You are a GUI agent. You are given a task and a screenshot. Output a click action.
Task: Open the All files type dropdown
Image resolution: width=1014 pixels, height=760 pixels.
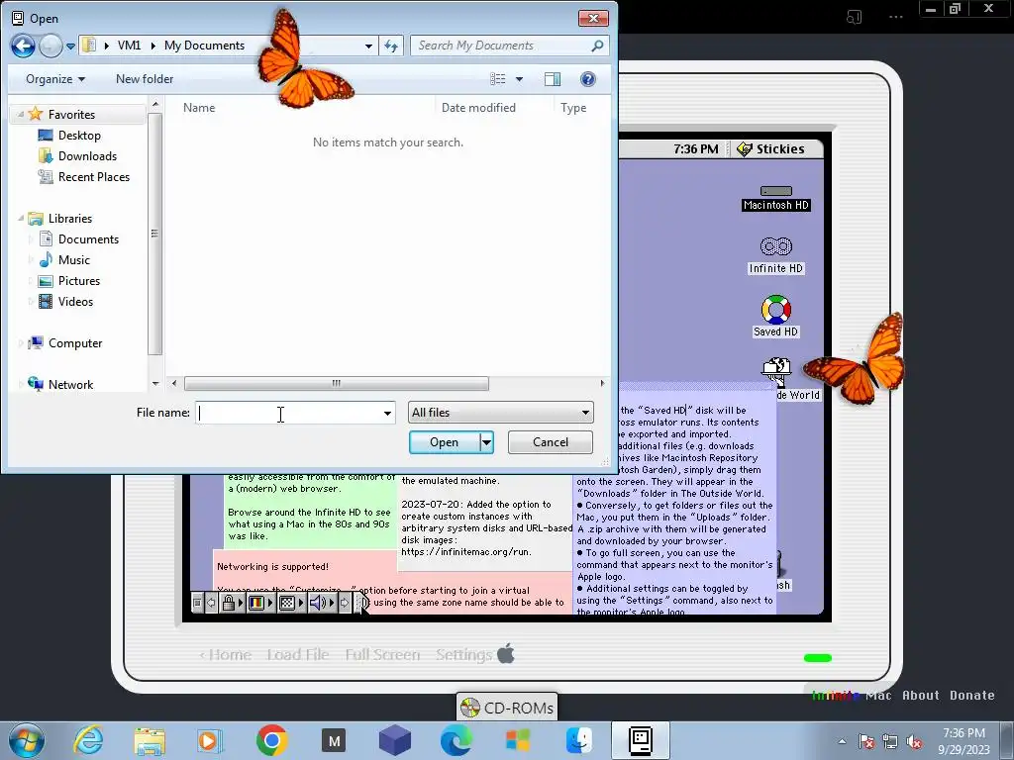click(x=500, y=413)
